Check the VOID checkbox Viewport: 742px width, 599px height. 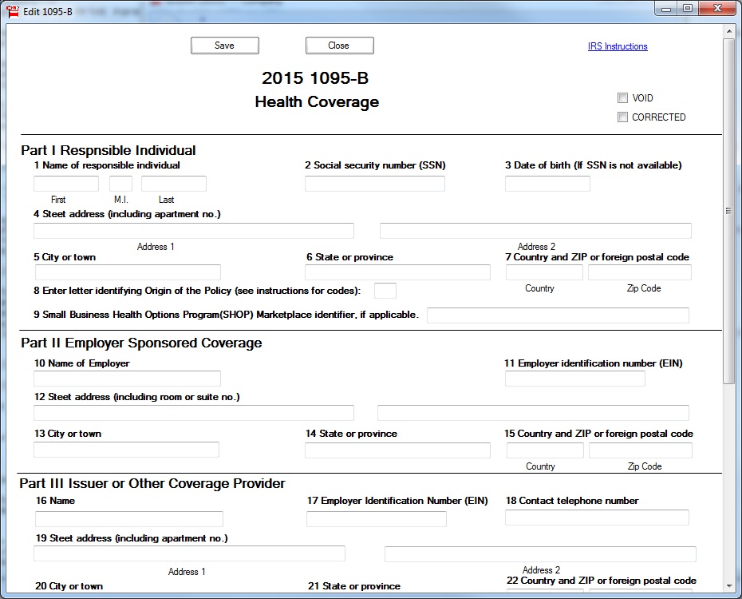coord(622,97)
